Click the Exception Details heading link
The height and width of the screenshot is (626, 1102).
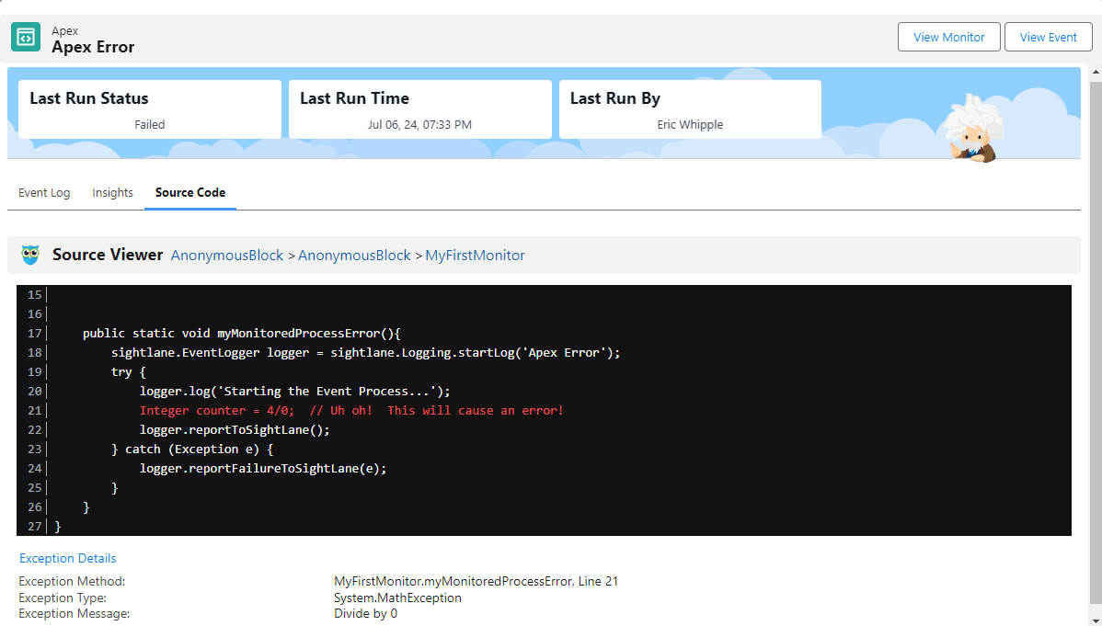pos(68,558)
